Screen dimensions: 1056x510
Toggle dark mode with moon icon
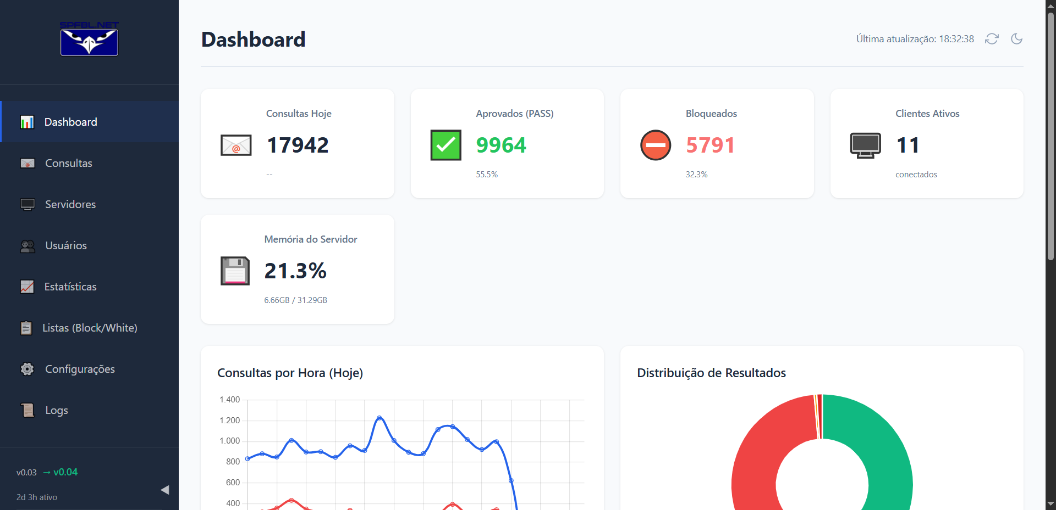pyautogui.click(x=1017, y=39)
